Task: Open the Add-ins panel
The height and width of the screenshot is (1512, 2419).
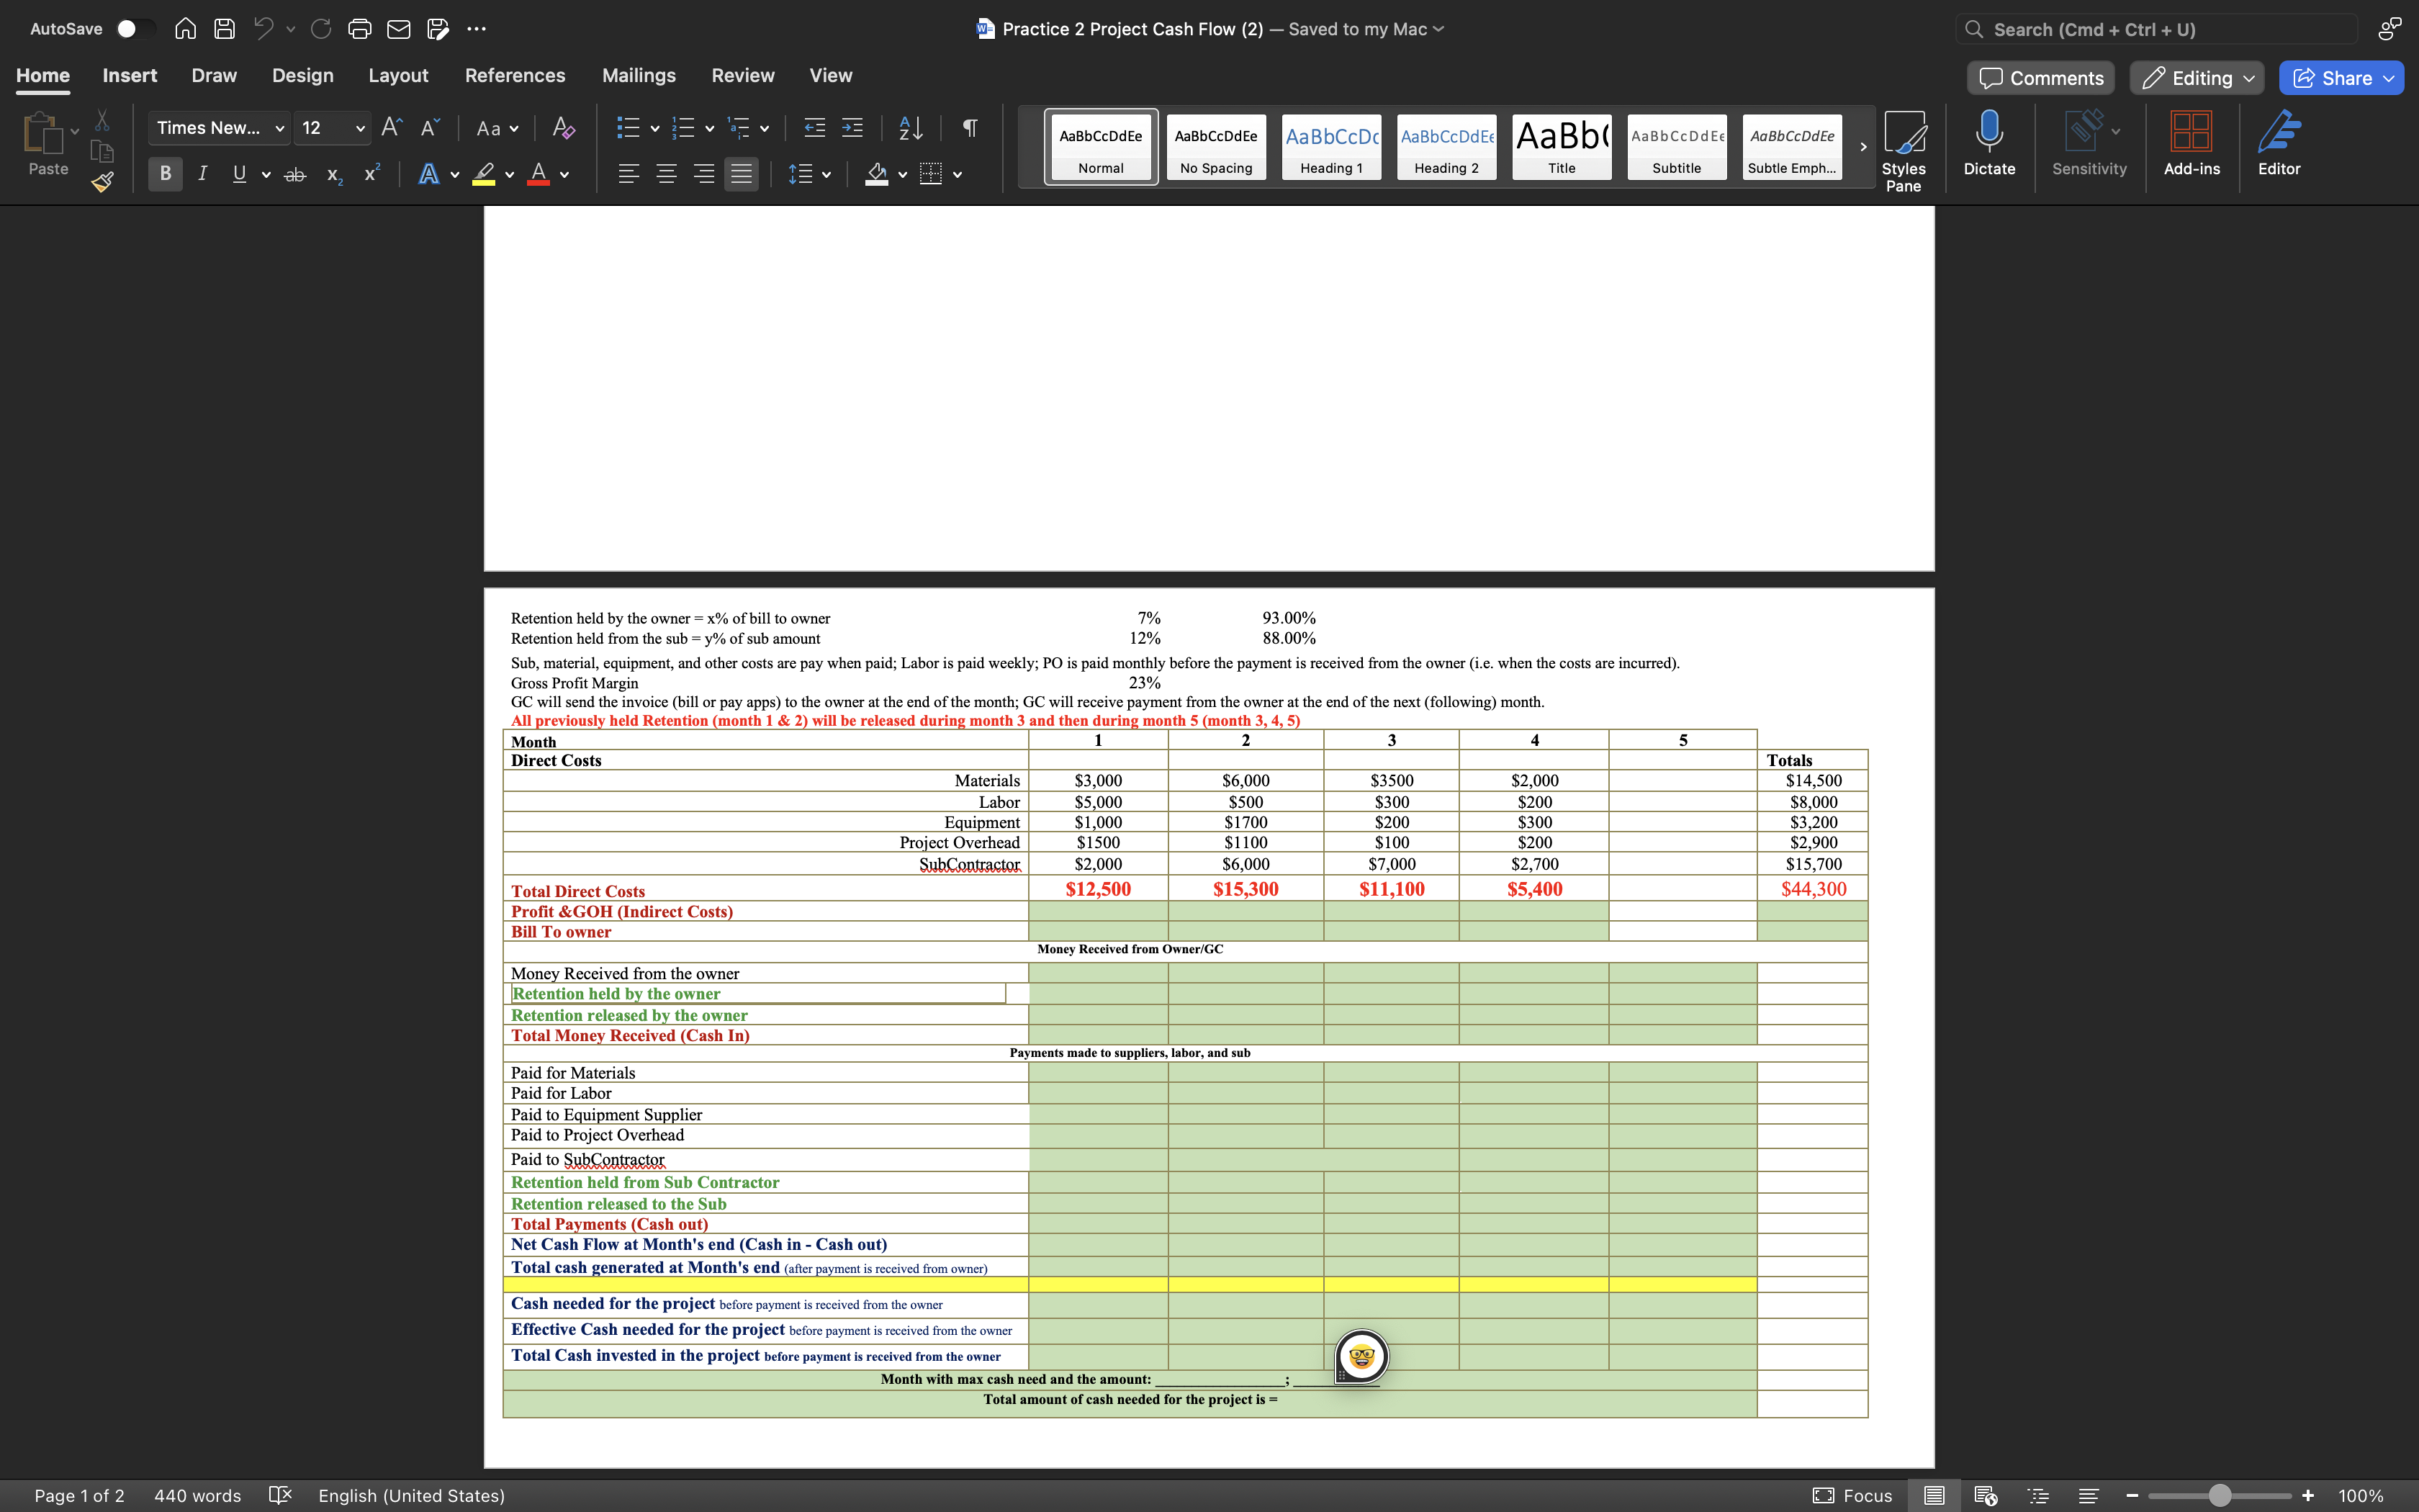Action: (x=2191, y=143)
